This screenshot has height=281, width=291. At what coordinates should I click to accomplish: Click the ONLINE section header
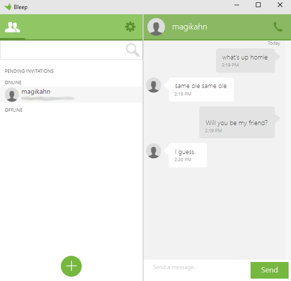pos(13,82)
